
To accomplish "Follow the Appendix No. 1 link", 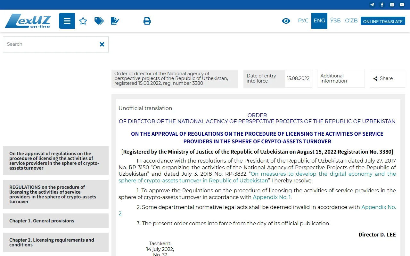I will pyautogui.click(x=272, y=197).
